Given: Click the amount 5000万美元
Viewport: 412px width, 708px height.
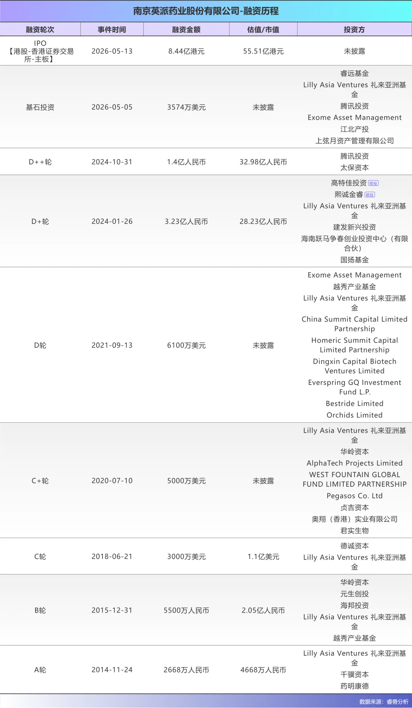Looking at the screenshot, I should (186, 481).
